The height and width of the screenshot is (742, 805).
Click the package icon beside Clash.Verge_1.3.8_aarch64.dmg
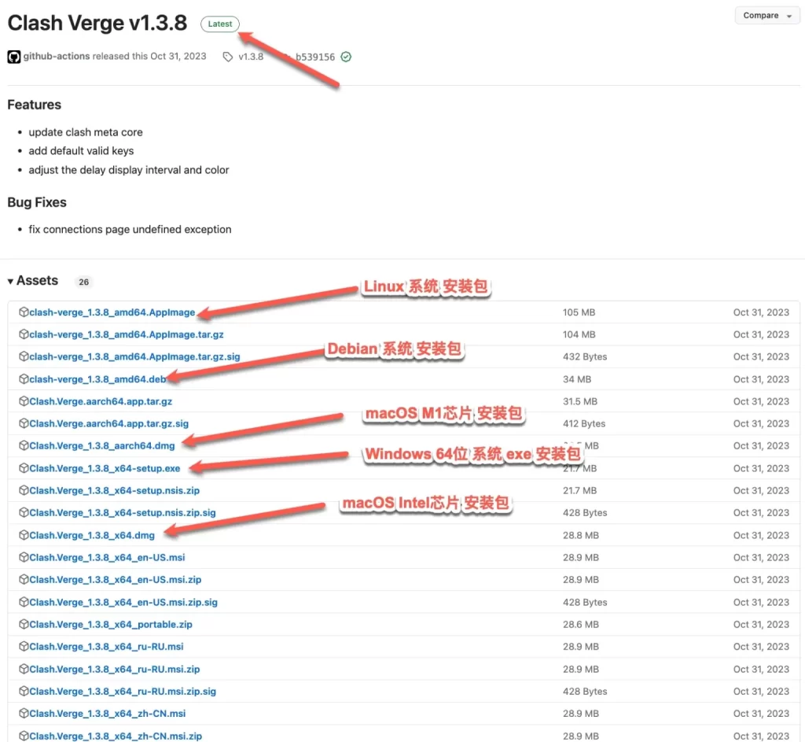[x=22, y=445]
